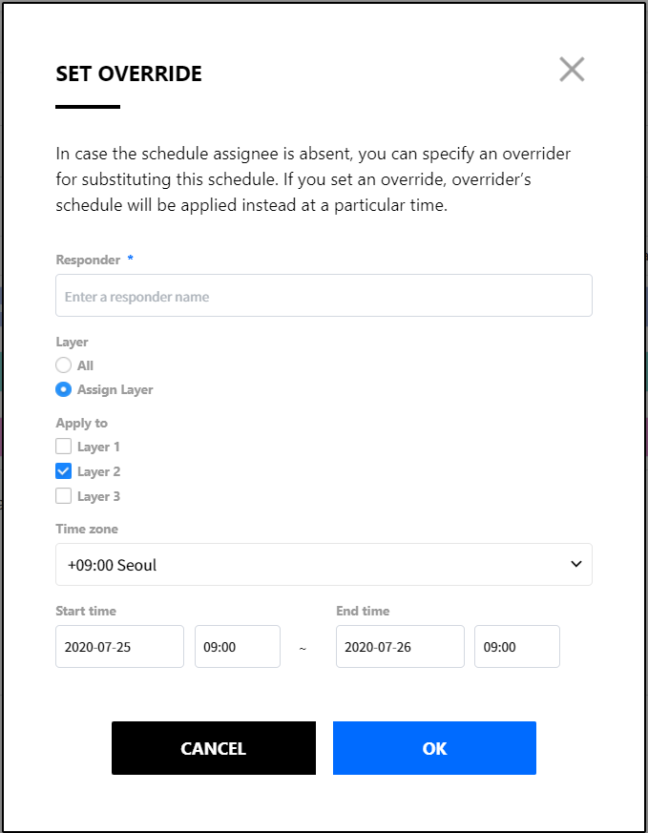
Task: Click the start time 09:00 field
Action: (x=237, y=647)
